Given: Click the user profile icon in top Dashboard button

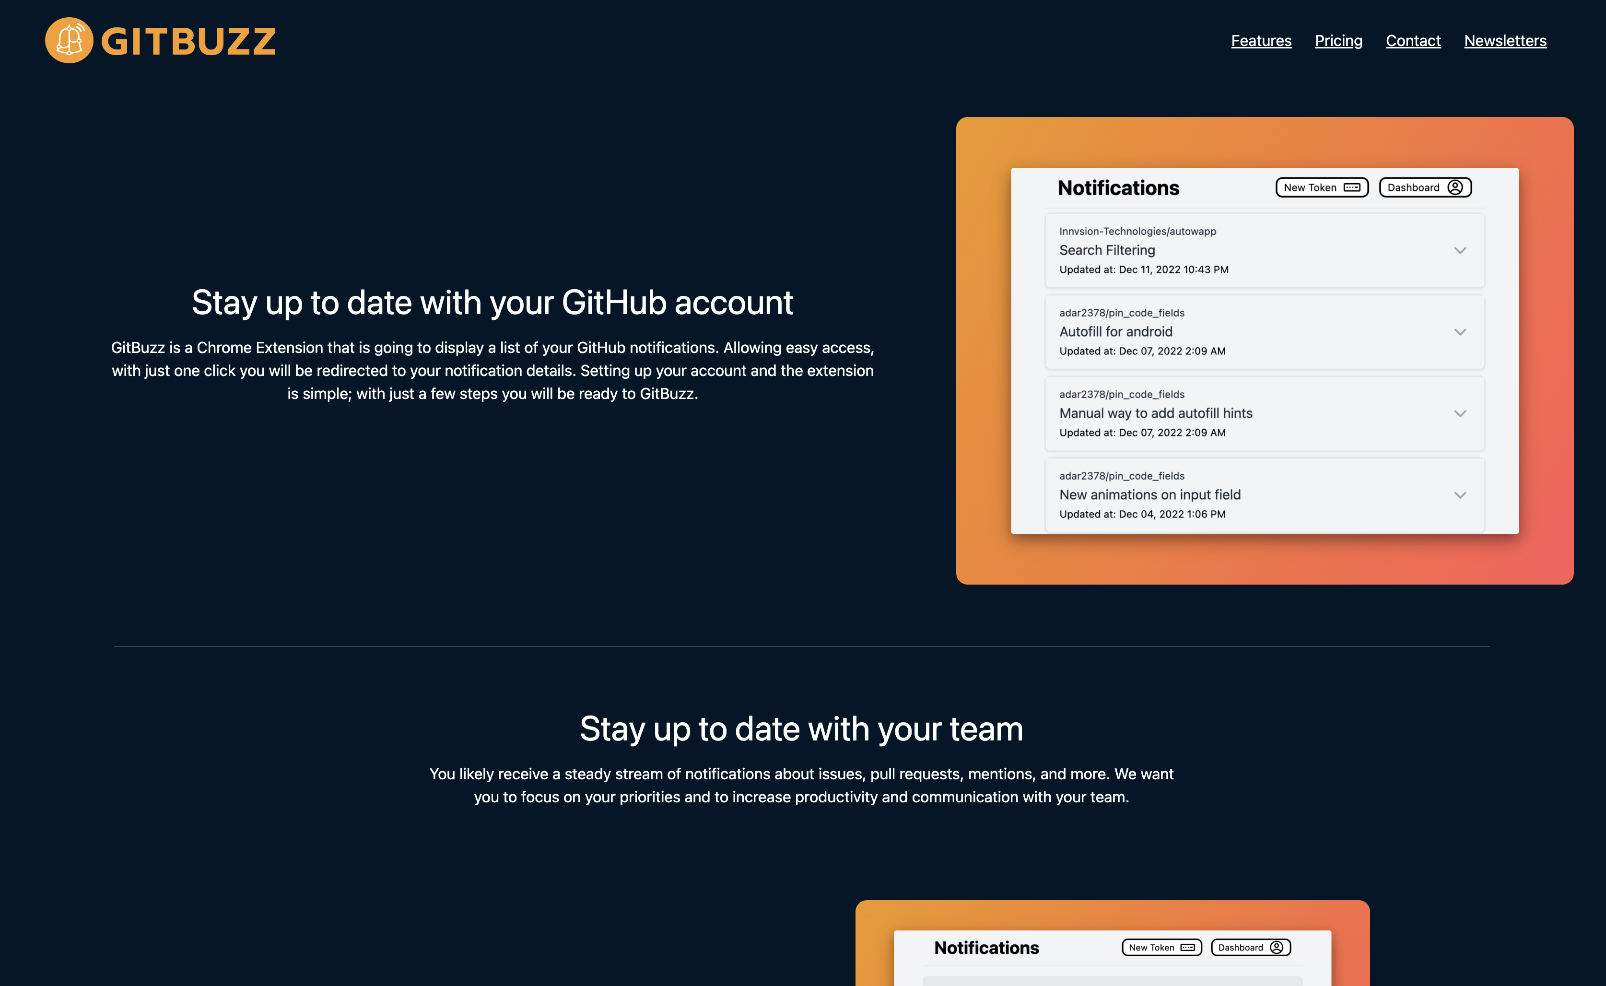Looking at the screenshot, I should pos(1455,188).
